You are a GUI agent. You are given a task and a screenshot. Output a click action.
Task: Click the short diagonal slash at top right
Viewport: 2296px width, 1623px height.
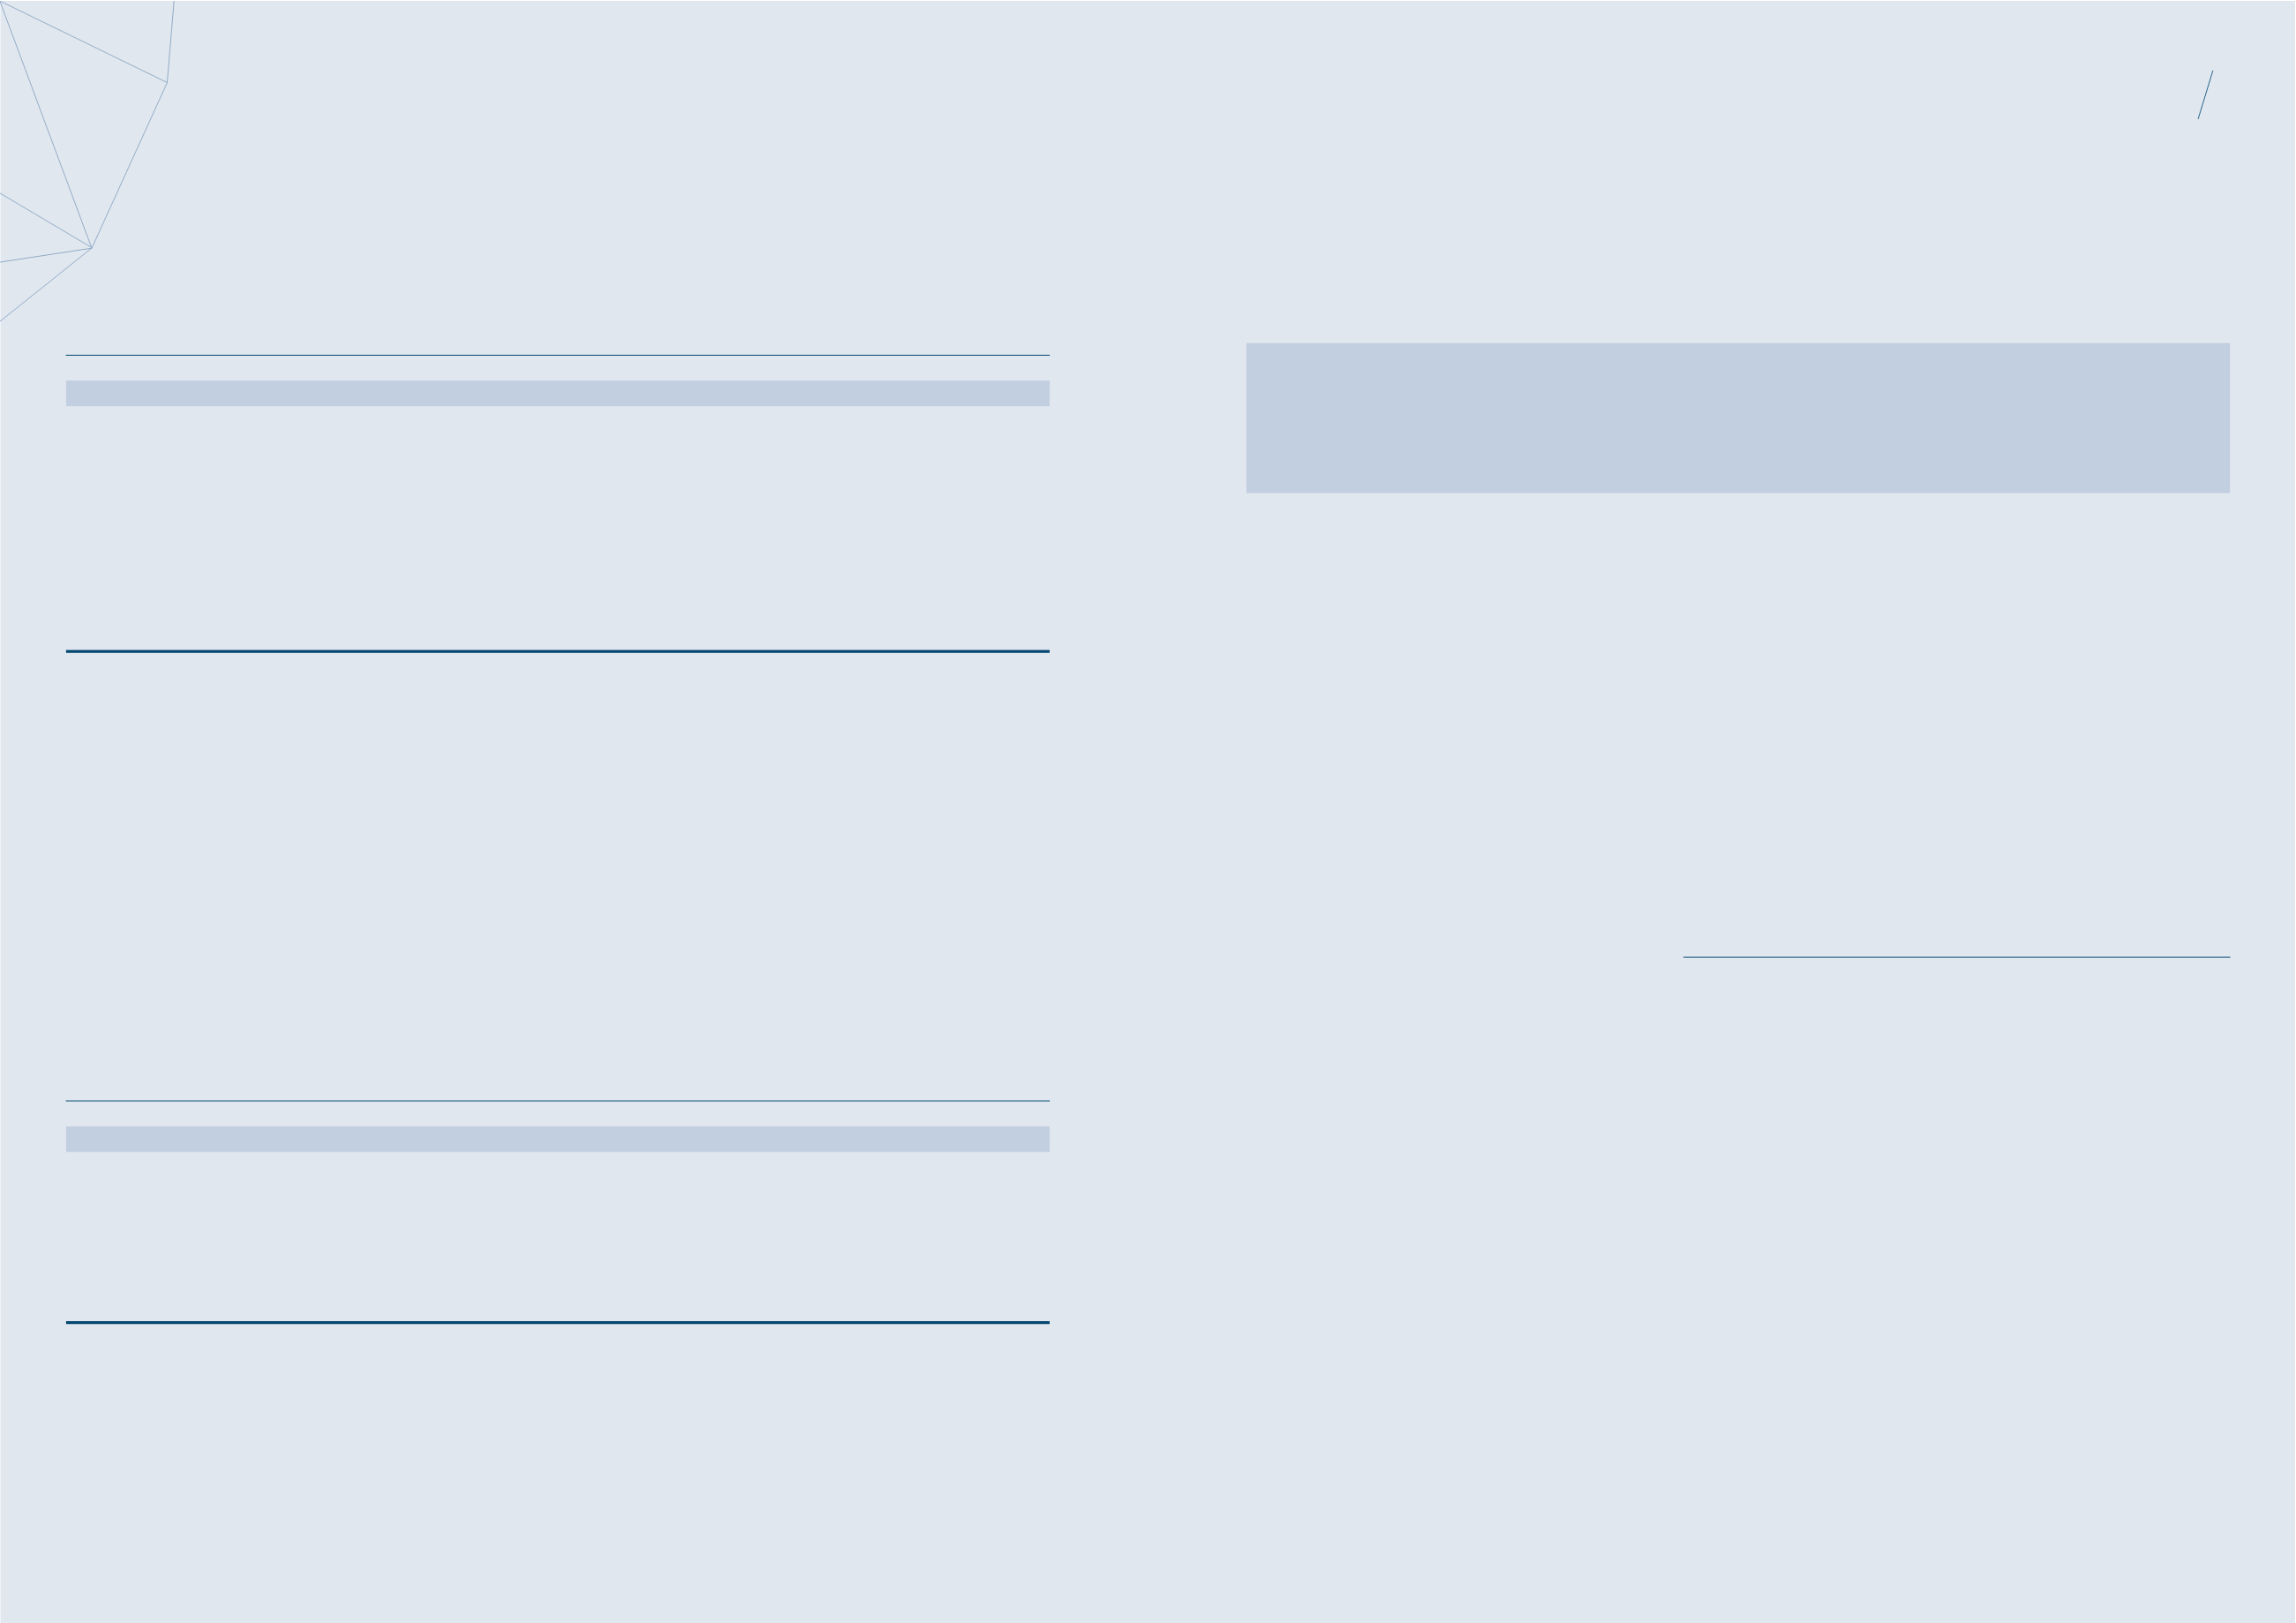[x=2205, y=95]
